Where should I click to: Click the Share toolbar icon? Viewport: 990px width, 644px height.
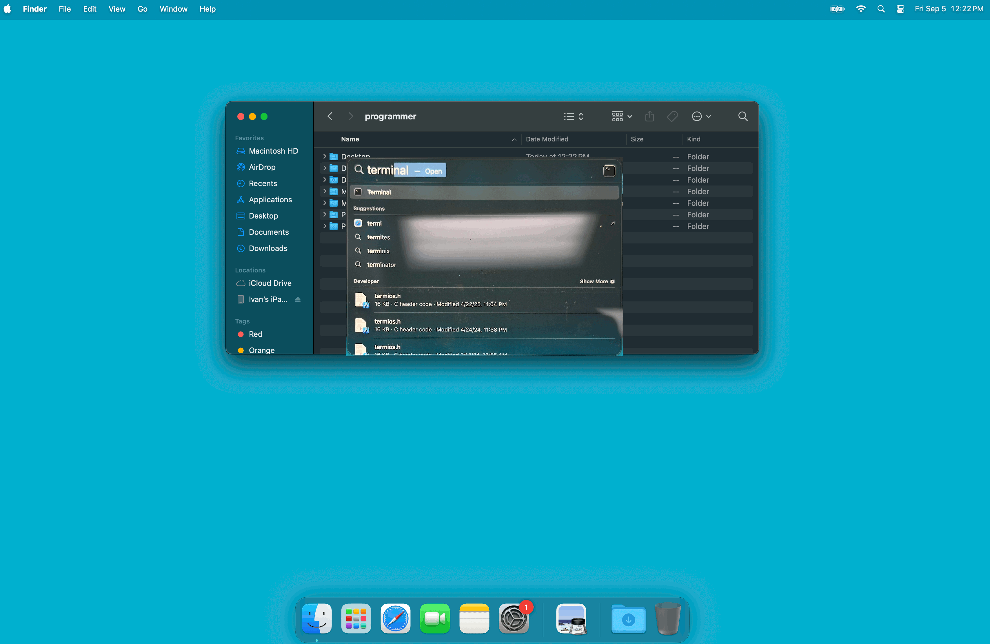click(649, 117)
